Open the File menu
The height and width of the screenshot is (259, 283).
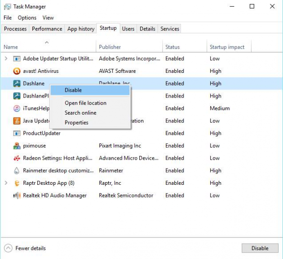coord(8,18)
